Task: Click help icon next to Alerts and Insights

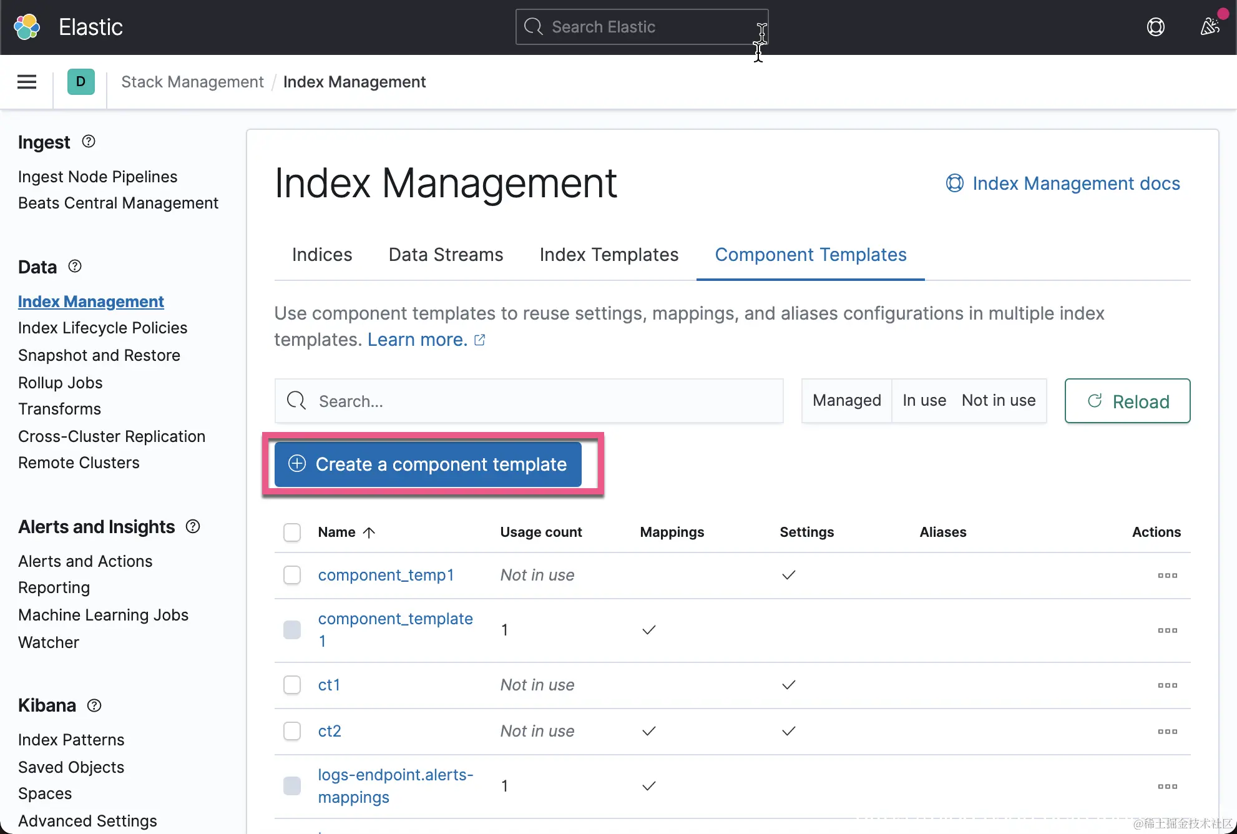Action: pos(193,527)
